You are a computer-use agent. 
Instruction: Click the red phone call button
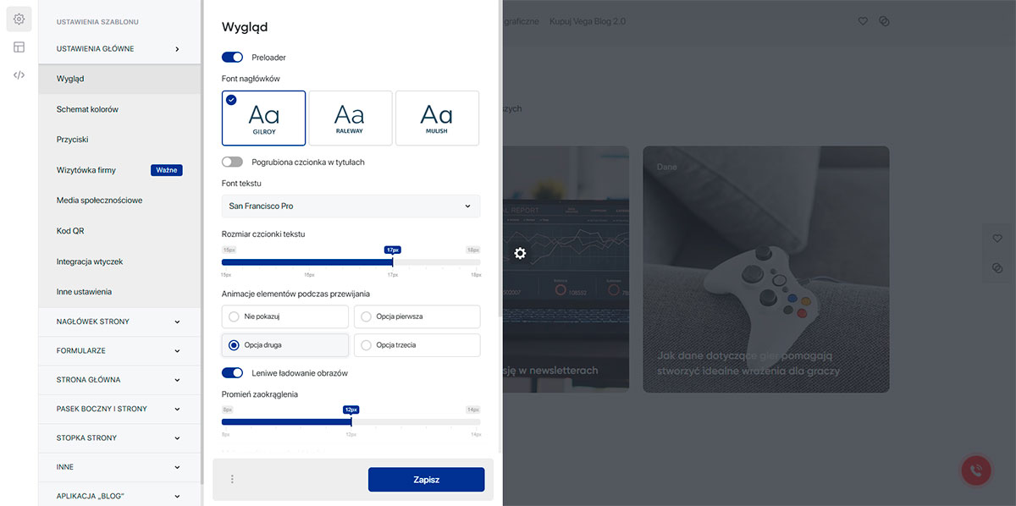click(x=976, y=471)
